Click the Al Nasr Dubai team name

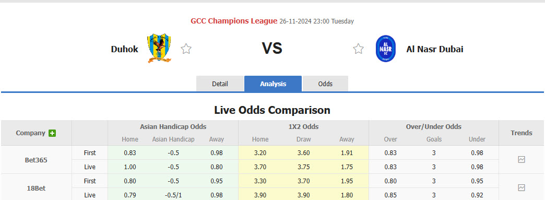coord(435,49)
